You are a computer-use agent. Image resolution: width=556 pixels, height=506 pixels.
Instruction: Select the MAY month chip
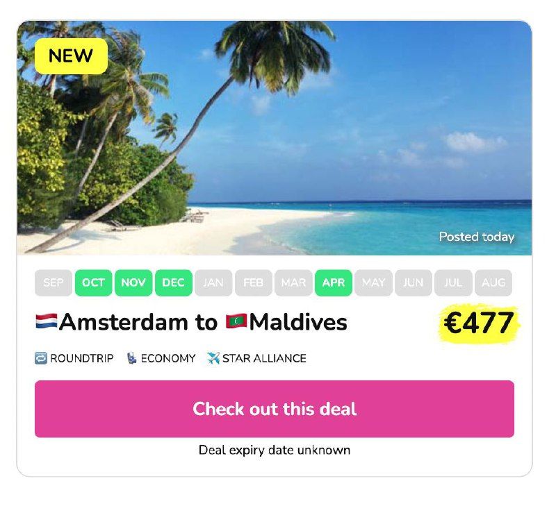pos(373,282)
